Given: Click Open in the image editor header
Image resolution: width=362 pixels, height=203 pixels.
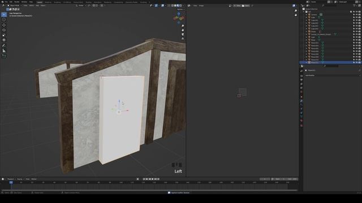Looking at the screenshot, I should click(x=245, y=6).
